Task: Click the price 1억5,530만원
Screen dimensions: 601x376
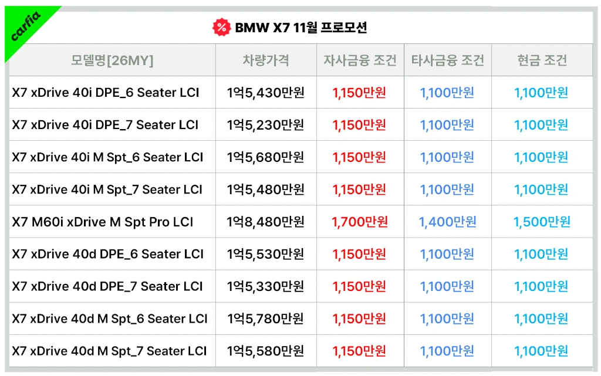Action: pyautogui.click(x=266, y=254)
